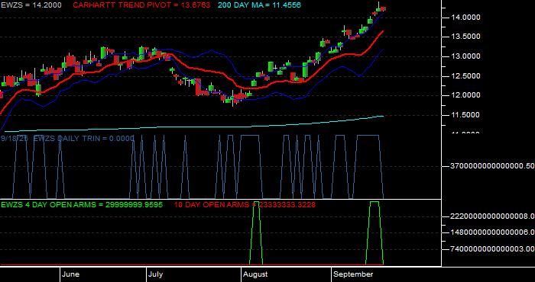This screenshot has width=535, height=282.
Task: Click the 370000000000000.50 TRIN axis value
Action: click(493, 166)
